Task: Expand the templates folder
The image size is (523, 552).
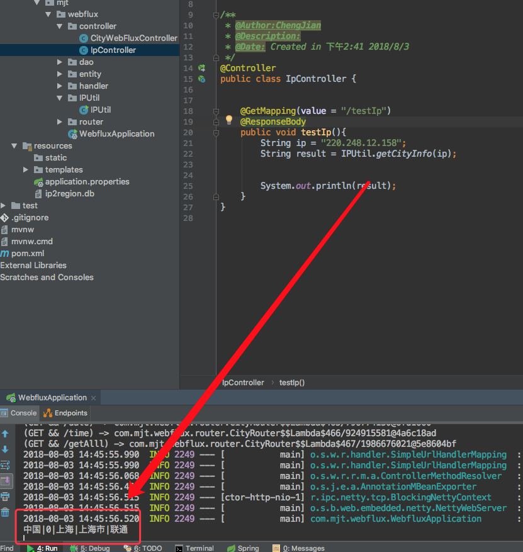Action: point(25,170)
